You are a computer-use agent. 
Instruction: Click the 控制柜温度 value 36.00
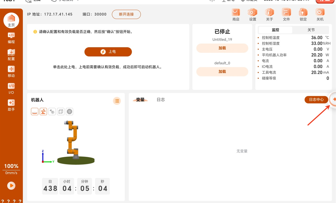(317, 38)
